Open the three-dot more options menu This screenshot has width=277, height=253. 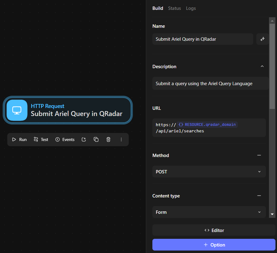click(121, 139)
